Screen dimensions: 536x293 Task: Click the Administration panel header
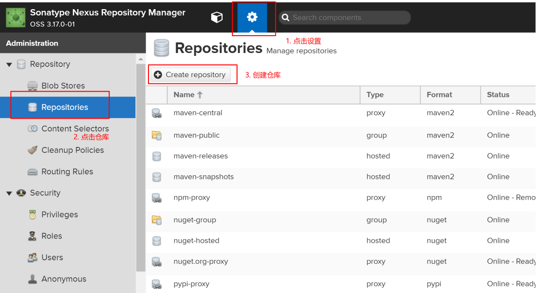coord(73,43)
